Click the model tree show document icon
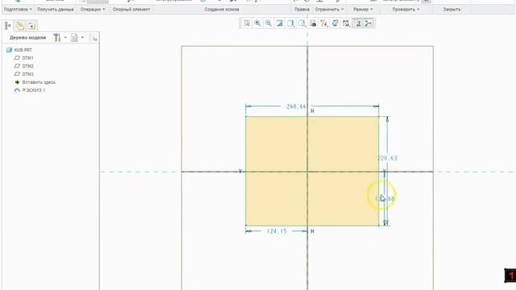Image resolution: width=516 pixels, height=290 pixels. [x=74, y=38]
